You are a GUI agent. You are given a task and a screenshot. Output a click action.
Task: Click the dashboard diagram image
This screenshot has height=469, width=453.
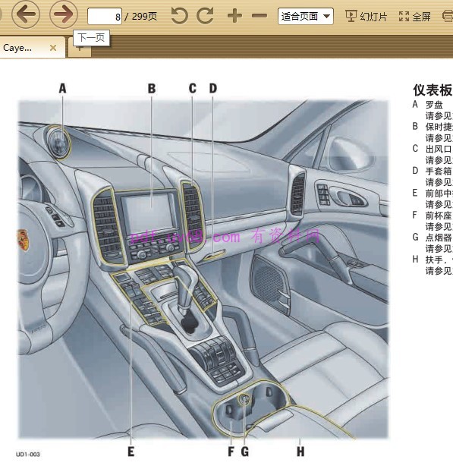pyautogui.click(x=203, y=269)
